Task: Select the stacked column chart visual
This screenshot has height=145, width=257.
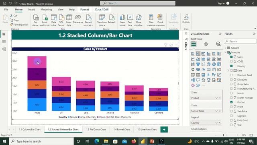Action: [198, 54]
